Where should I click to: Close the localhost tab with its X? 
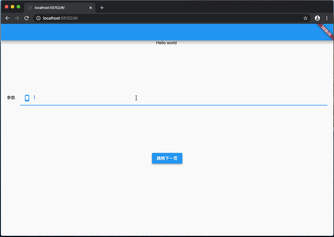coord(91,8)
